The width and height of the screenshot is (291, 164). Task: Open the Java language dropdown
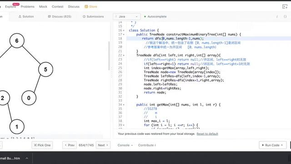tap(127, 16)
